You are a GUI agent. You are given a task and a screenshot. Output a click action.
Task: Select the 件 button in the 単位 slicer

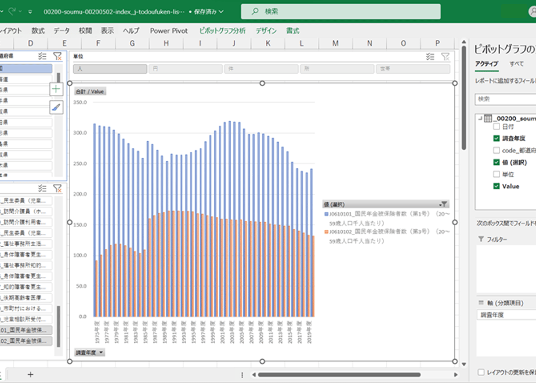[262, 68]
